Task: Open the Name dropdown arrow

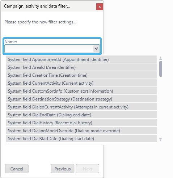Action: (x=96, y=49)
